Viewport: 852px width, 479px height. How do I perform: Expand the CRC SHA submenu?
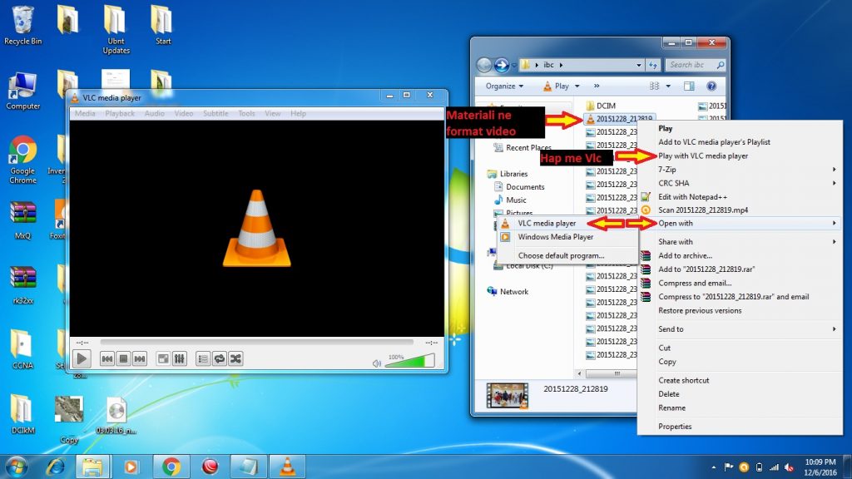click(x=740, y=183)
